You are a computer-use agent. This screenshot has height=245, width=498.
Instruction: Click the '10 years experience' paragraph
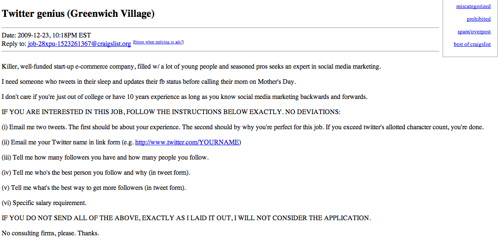(185, 97)
